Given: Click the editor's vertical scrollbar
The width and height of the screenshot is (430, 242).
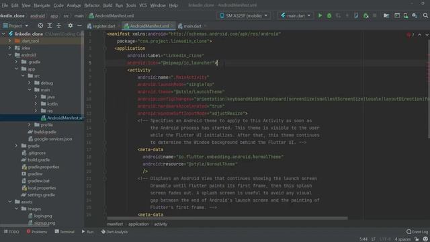Looking at the screenshot, I should (x=429, y=89).
